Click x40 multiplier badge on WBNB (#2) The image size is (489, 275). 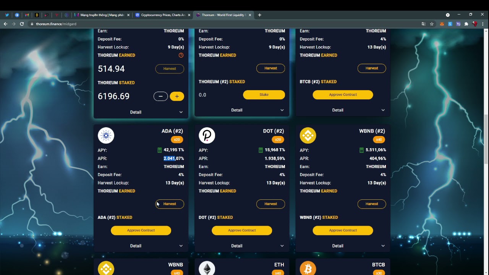click(379, 140)
